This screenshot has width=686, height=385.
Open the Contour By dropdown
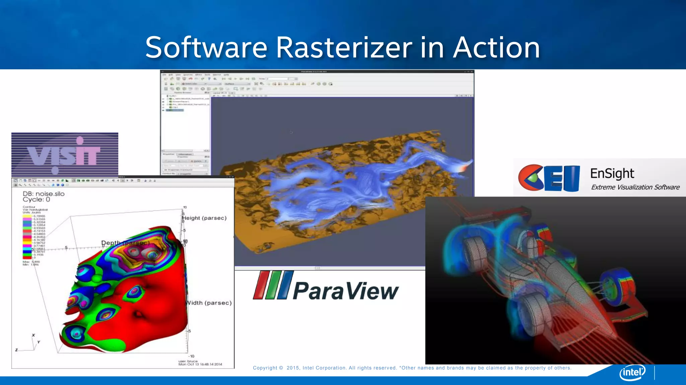tap(192, 174)
